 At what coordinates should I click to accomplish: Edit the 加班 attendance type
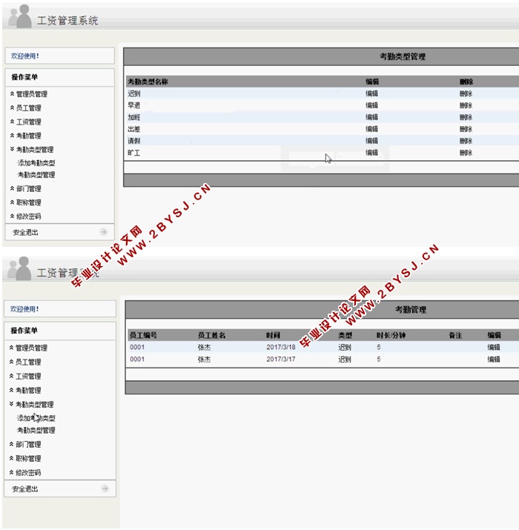pos(371,117)
